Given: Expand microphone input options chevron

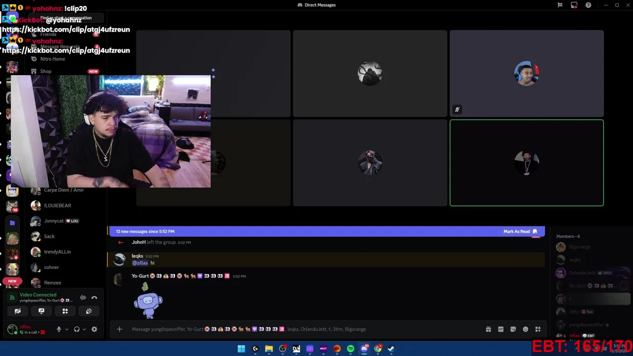Looking at the screenshot, I should pyautogui.click(x=67, y=329).
